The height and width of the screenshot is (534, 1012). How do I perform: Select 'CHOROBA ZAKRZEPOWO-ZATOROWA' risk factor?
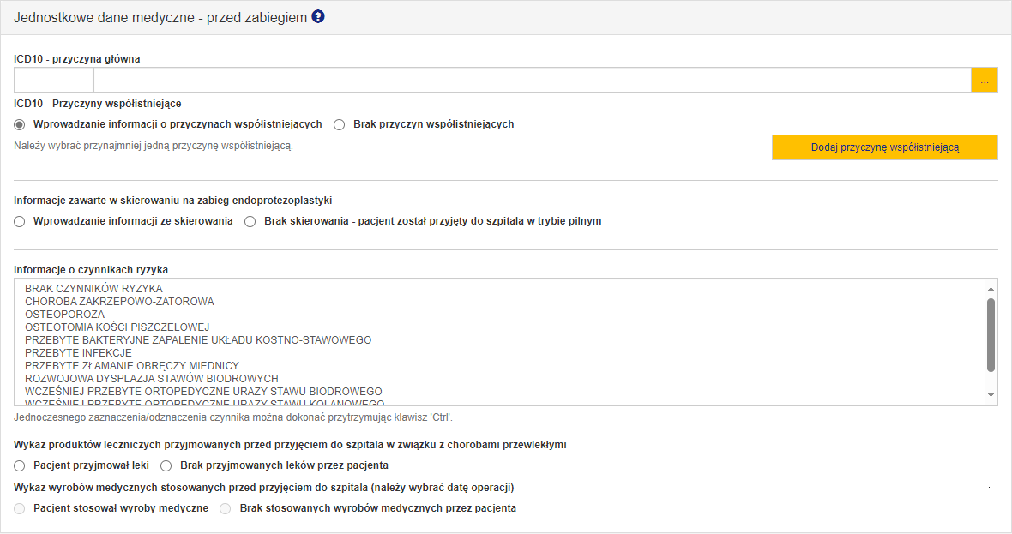coord(120,302)
